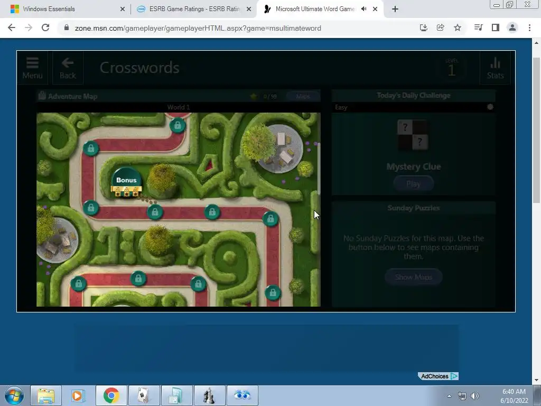This screenshot has height=406, width=541.
Task: Click the page vertical scrollbar
Action: point(536,131)
